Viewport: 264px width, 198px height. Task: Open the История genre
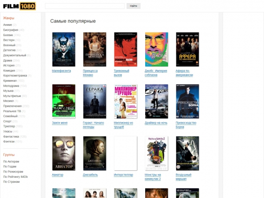9,65
